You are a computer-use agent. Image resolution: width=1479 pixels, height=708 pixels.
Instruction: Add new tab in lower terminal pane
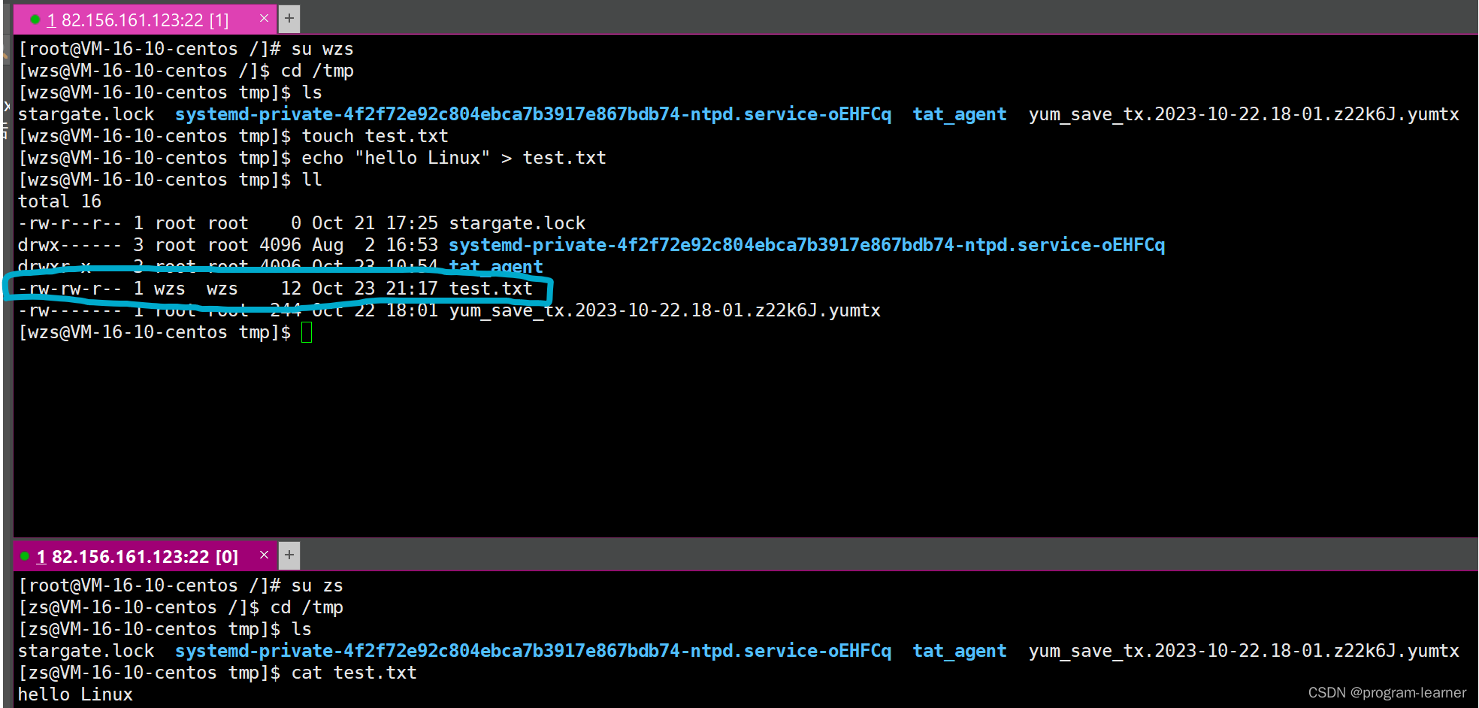tap(289, 555)
